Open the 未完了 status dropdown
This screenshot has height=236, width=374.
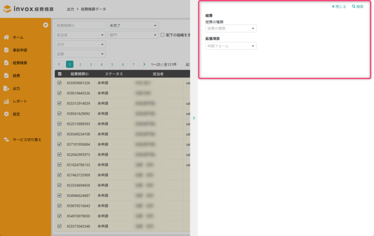tap(133, 26)
